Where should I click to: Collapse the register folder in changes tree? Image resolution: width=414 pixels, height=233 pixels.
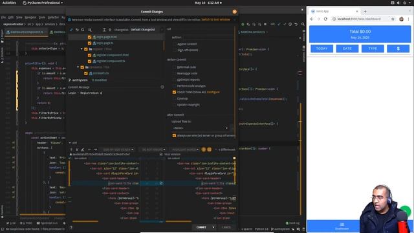tap(82, 49)
